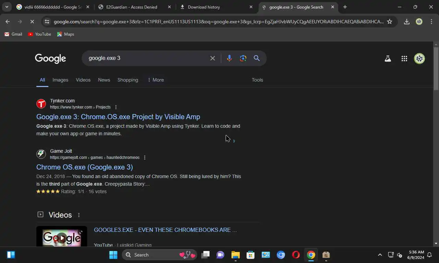Select the All results tab

pyautogui.click(x=42, y=80)
